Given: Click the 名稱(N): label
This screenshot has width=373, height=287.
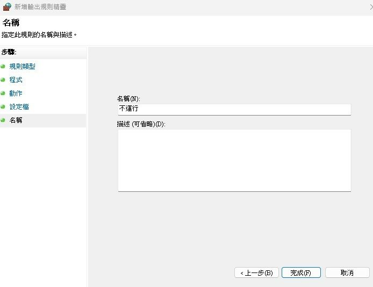Looking at the screenshot, I should coord(128,99).
